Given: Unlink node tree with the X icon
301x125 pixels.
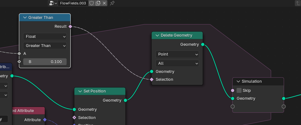Looking at the screenshot, I should point(104,3).
